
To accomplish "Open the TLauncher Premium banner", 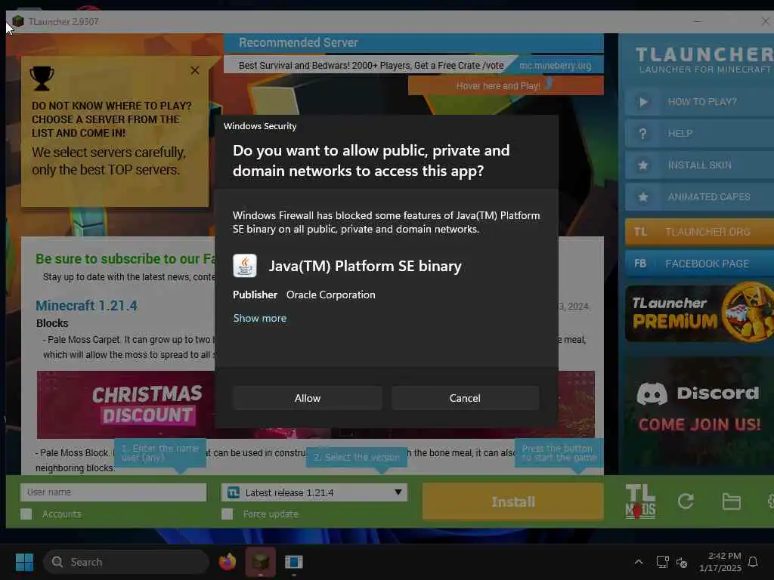I will [x=699, y=313].
